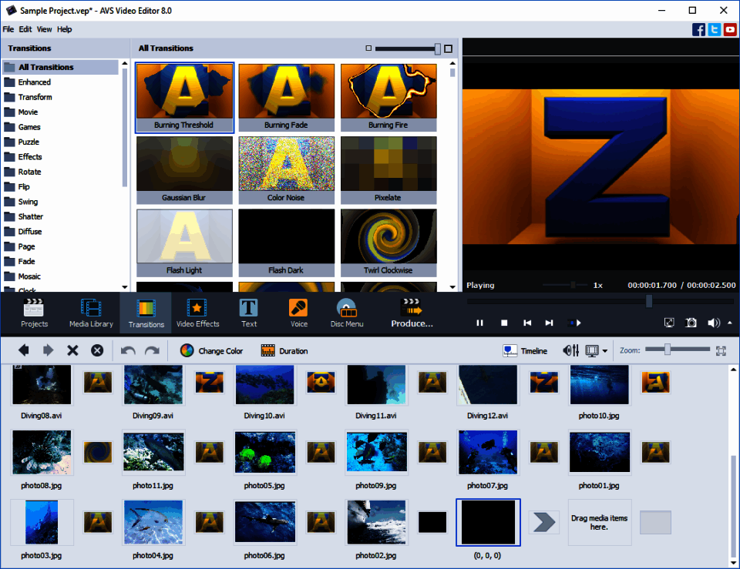Open the File menu
The height and width of the screenshot is (569, 740).
(8, 29)
